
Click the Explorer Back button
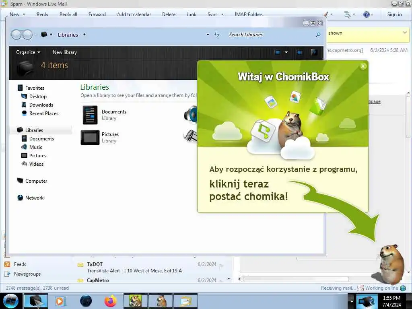[16, 35]
